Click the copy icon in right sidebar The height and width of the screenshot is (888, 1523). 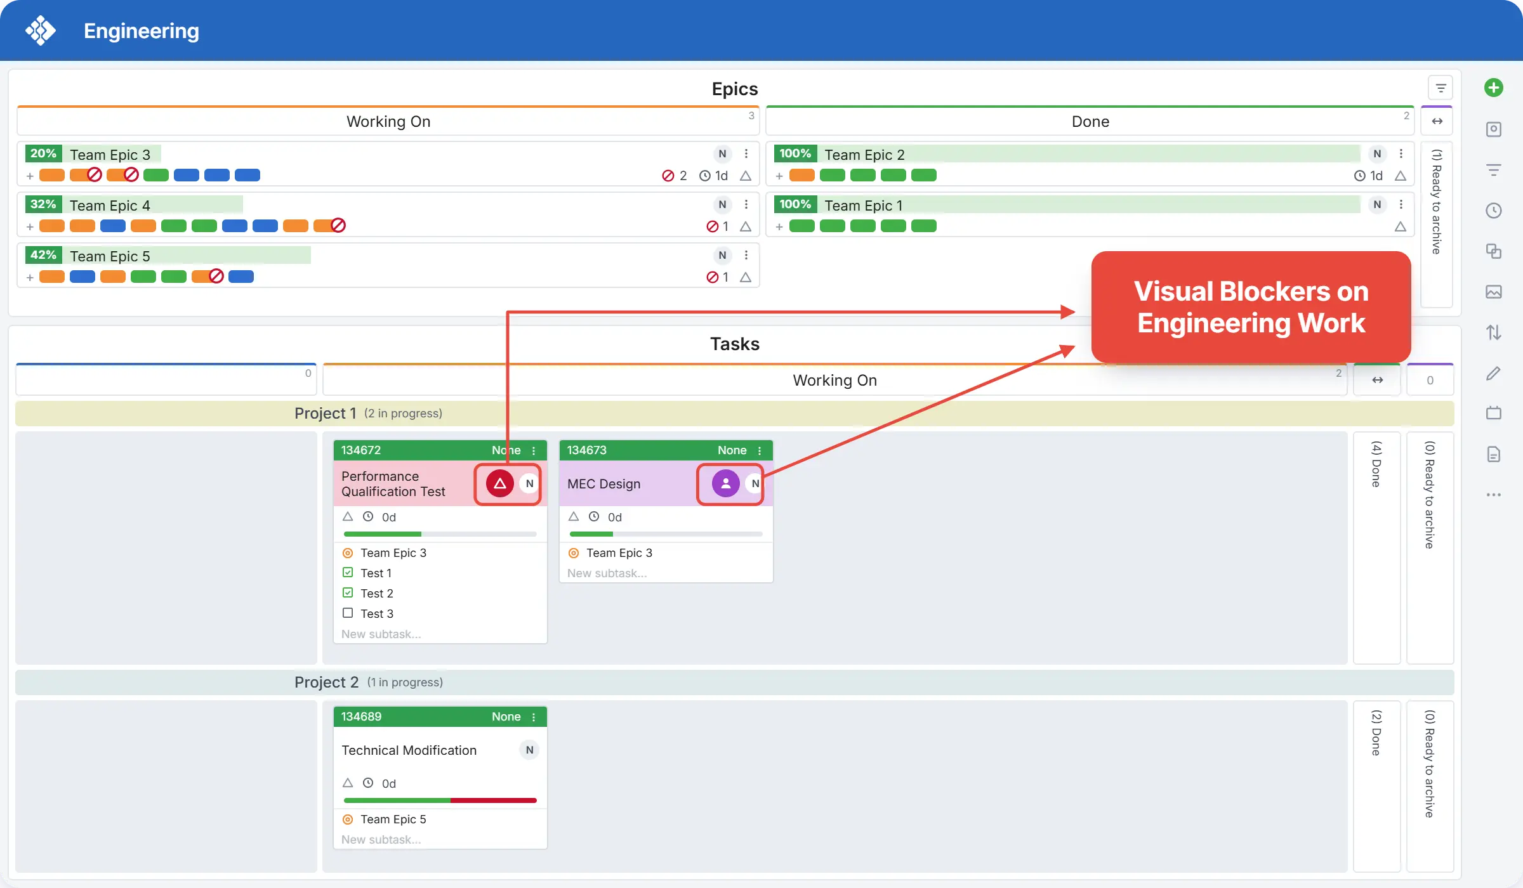1493,251
